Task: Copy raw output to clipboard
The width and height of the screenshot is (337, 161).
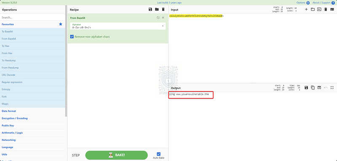Action: 313,88
